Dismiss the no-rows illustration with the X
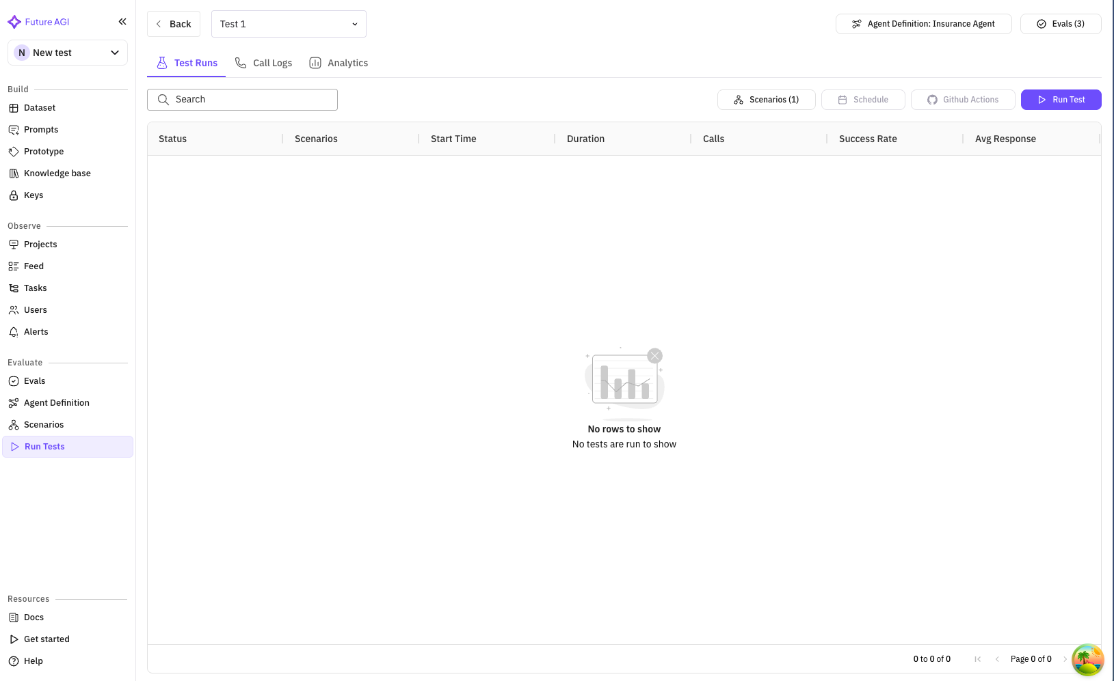Image resolution: width=1114 pixels, height=681 pixels. point(654,356)
